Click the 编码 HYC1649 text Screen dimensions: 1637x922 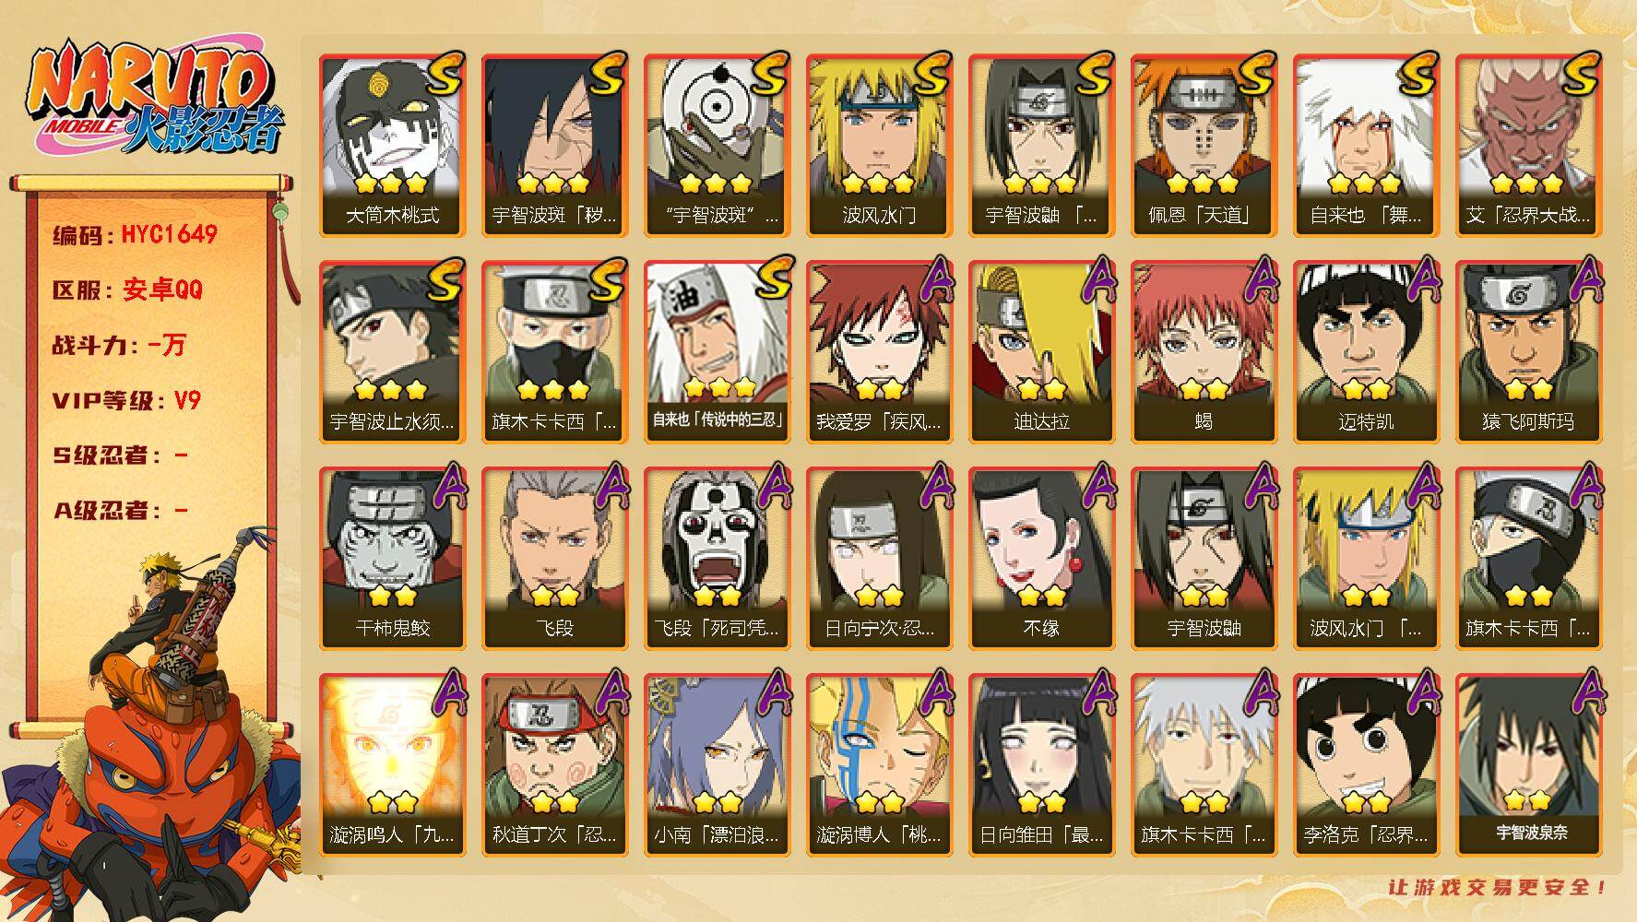[135, 234]
